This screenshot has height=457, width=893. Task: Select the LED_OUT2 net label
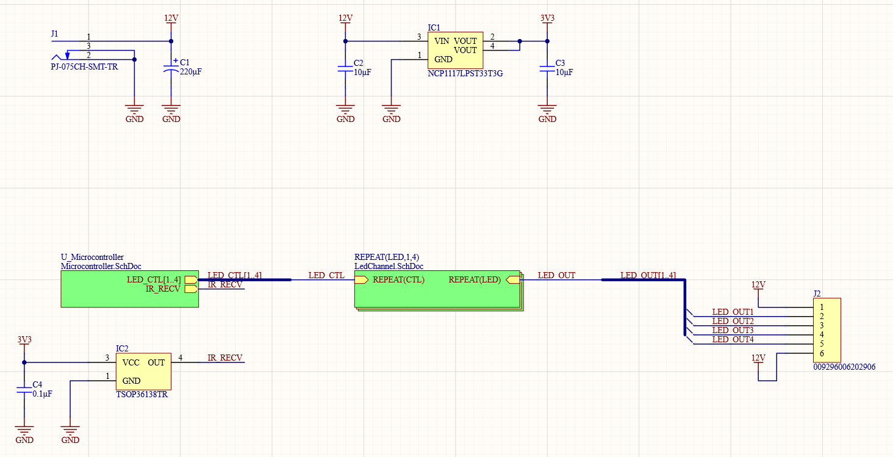(x=733, y=321)
